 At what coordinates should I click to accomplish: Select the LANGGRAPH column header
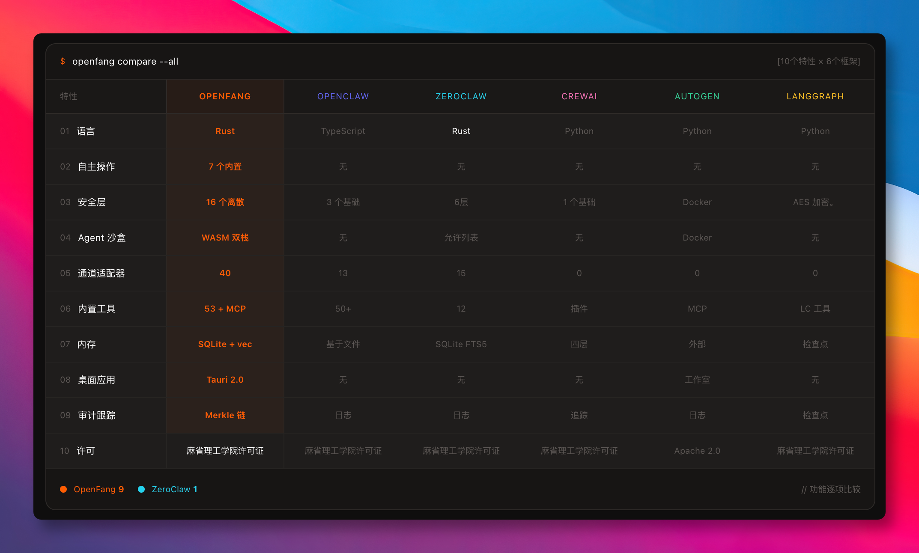pyautogui.click(x=815, y=96)
